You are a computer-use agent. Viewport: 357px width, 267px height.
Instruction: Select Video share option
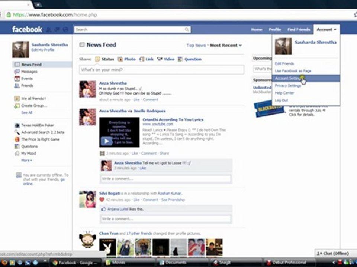coord(165,59)
